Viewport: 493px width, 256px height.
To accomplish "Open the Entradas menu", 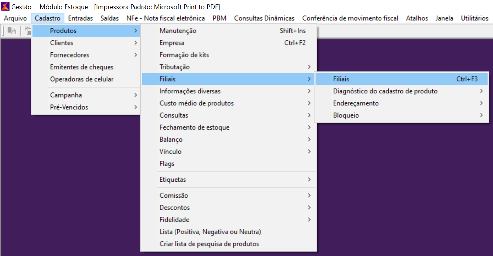I will (81, 18).
